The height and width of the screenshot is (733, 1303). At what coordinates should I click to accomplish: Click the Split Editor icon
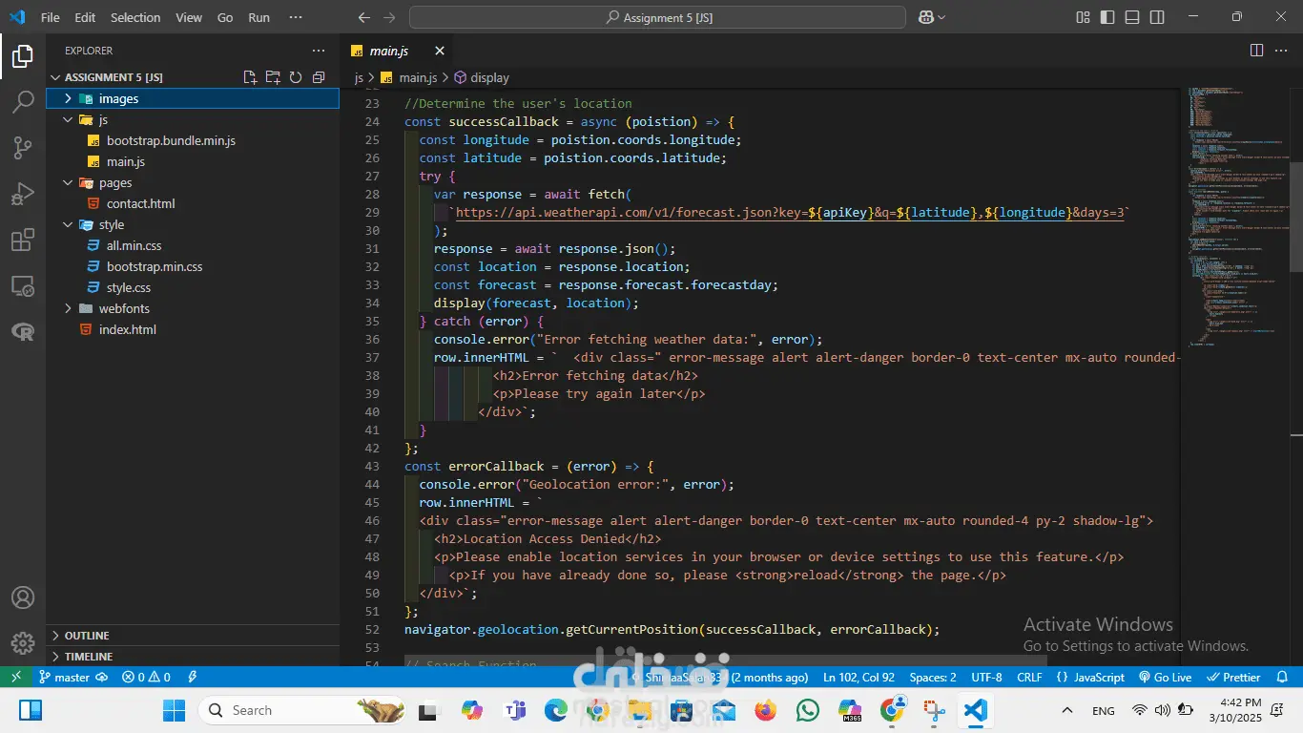(x=1256, y=51)
